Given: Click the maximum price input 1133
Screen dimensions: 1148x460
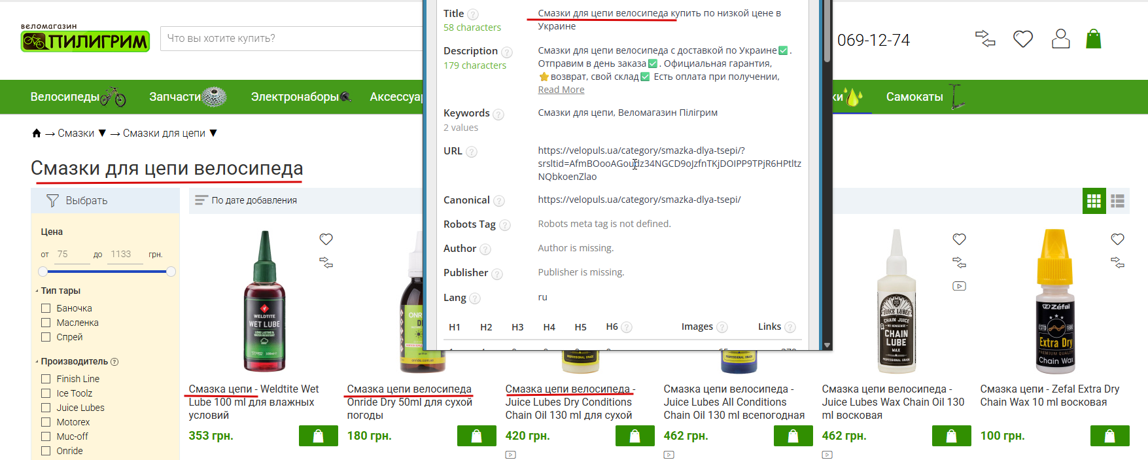Looking at the screenshot, I should 126,255.
